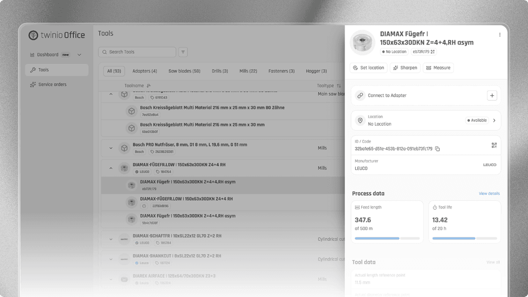Click the Sharpen button
This screenshot has width=528, height=297.
[405, 67]
